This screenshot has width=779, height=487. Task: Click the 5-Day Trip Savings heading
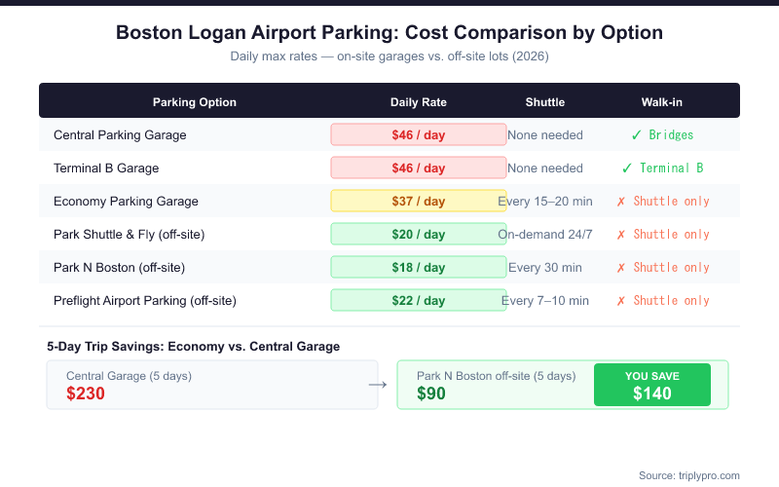tap(194, 346)
